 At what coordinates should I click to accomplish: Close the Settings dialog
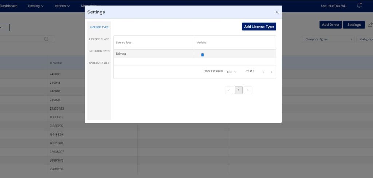(277, 12)
